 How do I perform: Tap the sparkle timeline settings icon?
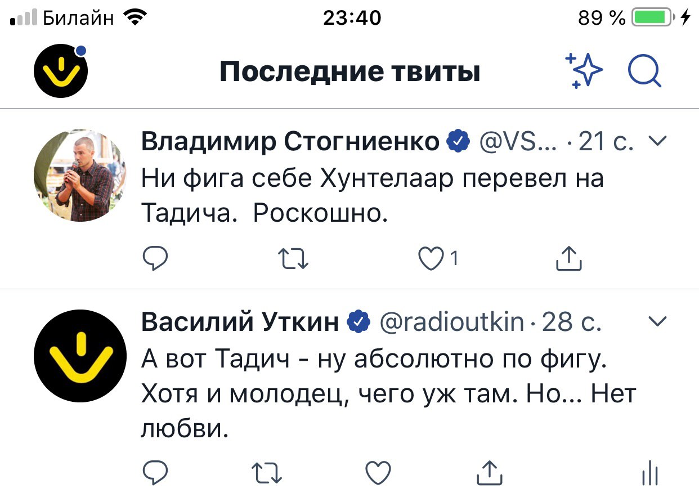(584, 72)
